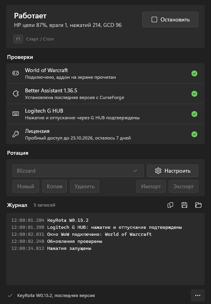Click green checkmark in Лицензия row
This screenshot has width=211, height=304.
point(194,134)
